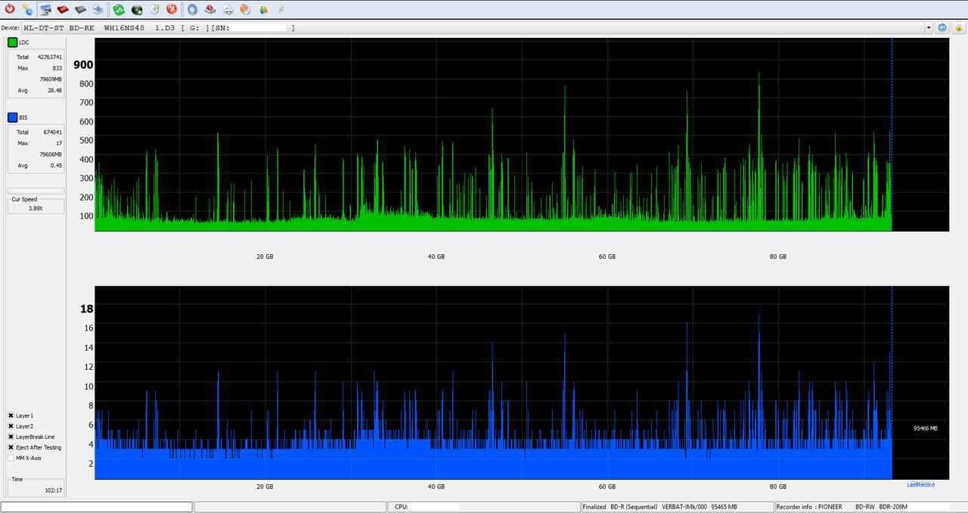Click the red X stop icon
Image resolution: width=968 pixels, height=513 pixels.
tap(172, 9)
